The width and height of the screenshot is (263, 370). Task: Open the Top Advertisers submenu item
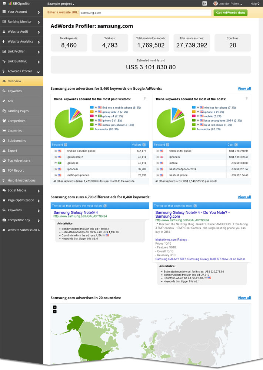coord(21,161)
